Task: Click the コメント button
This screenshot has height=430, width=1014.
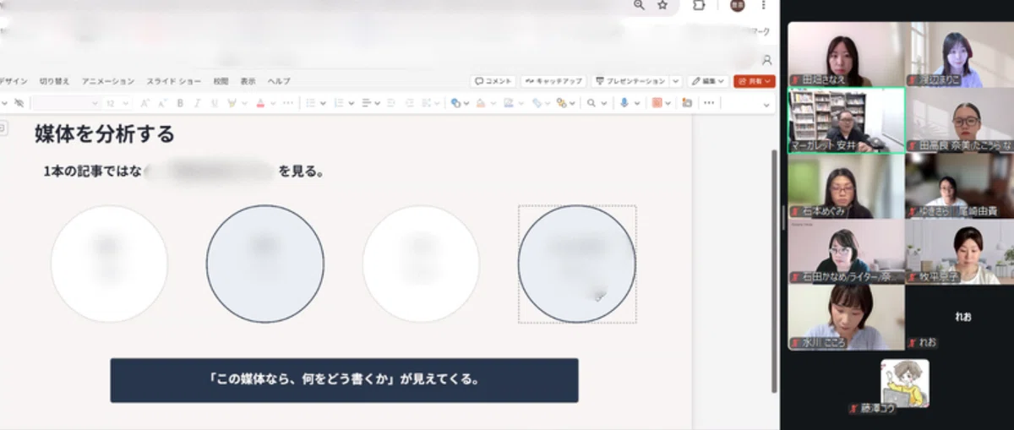Action: pyautogui.click(x=493, y=81)
